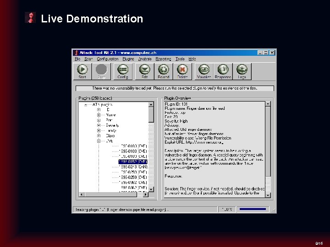Open the Help menu

192,59
